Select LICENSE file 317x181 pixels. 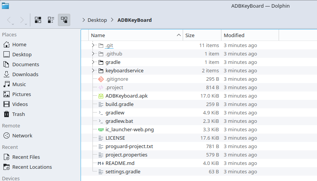115,138
